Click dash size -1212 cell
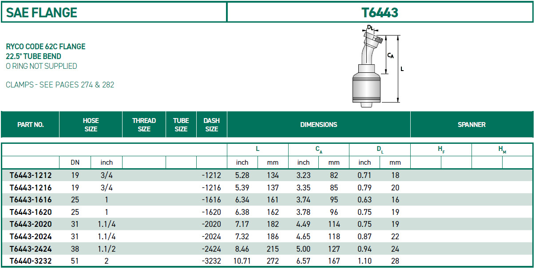Viewport: 535px width, 269px height. click(x=211, y=175)
